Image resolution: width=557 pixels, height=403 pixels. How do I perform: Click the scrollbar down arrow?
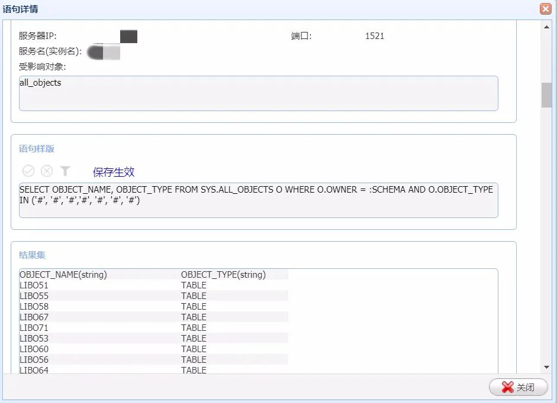(x=546, y=367)
